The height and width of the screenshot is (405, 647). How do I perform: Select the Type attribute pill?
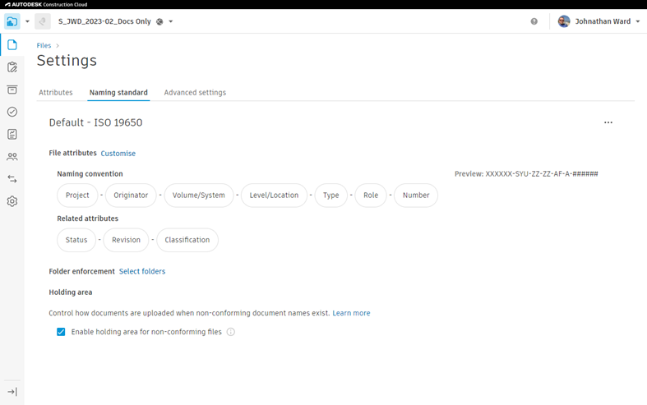point(331,195)
